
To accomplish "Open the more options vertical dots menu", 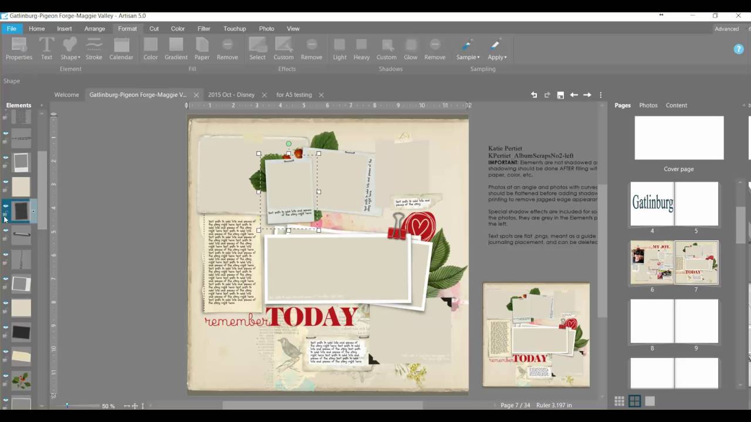I will [x=600, y=95].
